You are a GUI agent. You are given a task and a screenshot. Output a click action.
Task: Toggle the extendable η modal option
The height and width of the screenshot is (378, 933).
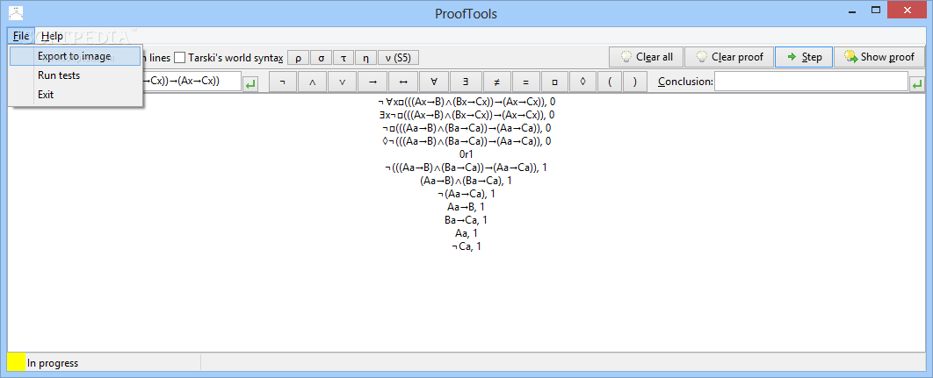pos(366,58)
